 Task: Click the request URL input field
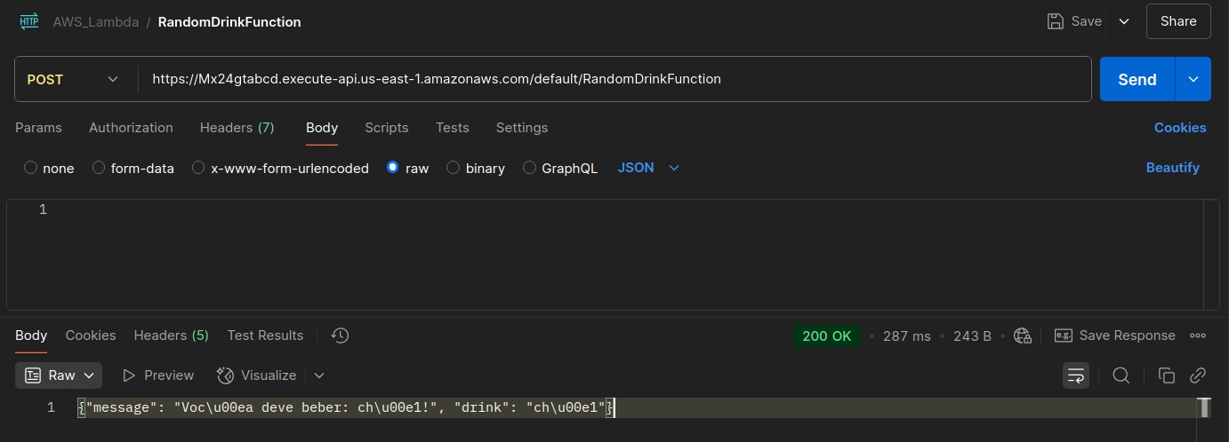click(614, 79)
